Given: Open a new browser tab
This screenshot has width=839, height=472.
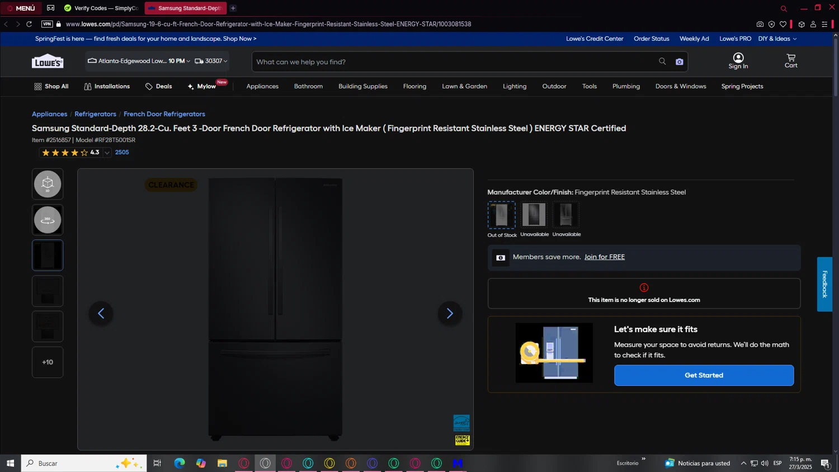Looking at the screenshot, I should click(233, 8).
